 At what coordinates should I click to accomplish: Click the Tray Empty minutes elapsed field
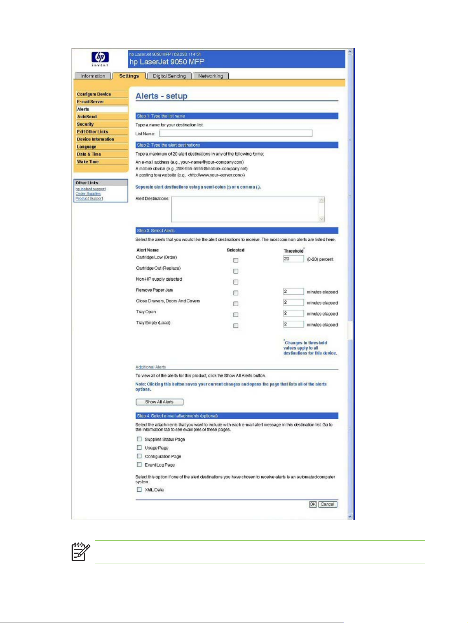(294, 324)
